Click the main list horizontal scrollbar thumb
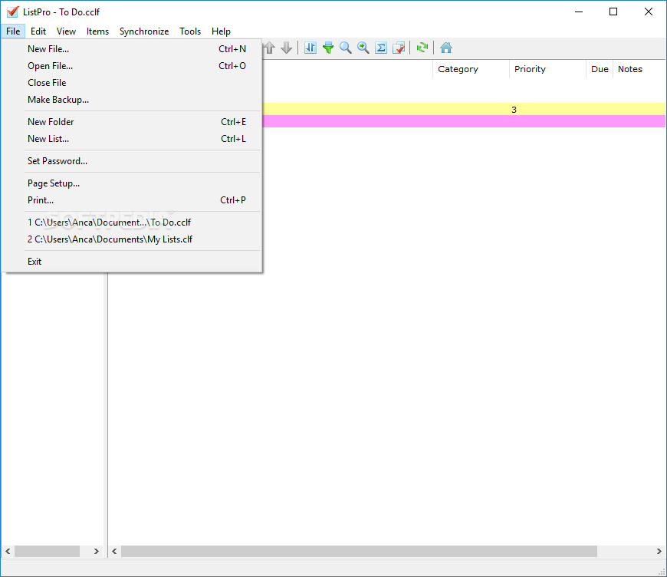Screen dimensions: 667x577 coord(359,552)
